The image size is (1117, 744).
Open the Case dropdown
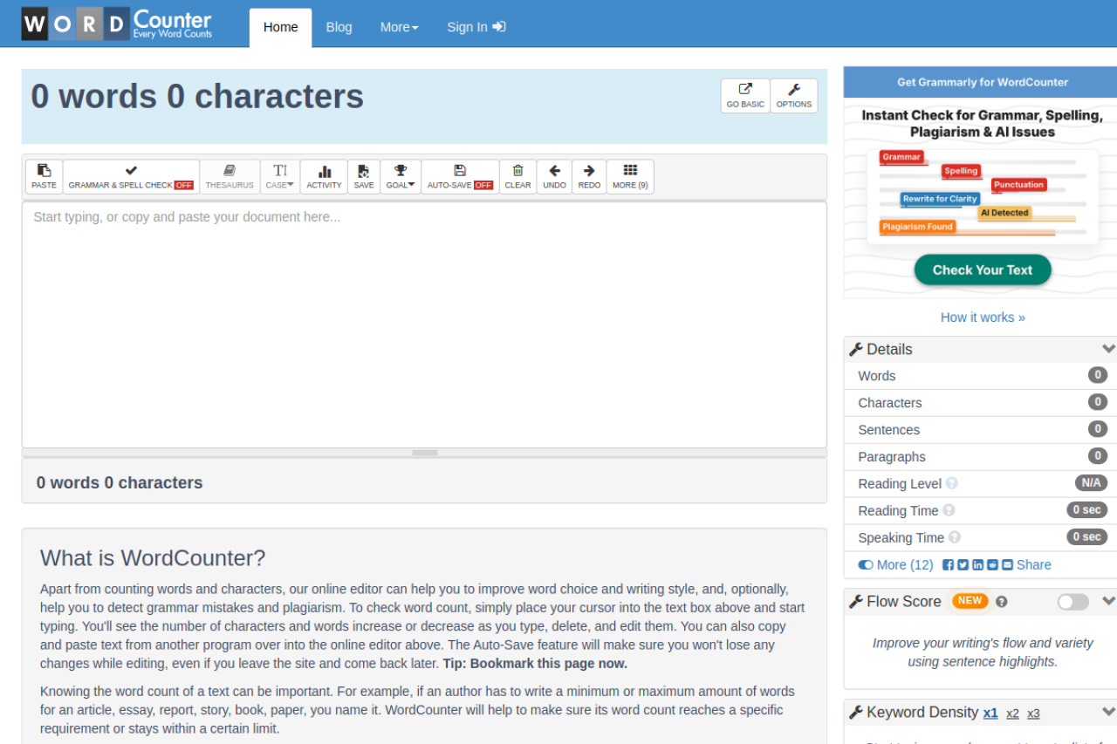coord(280,176)
